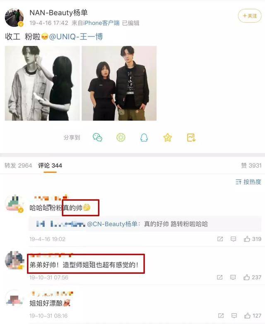Switch to the 转发 2964 tab

(x=18, y=165)
